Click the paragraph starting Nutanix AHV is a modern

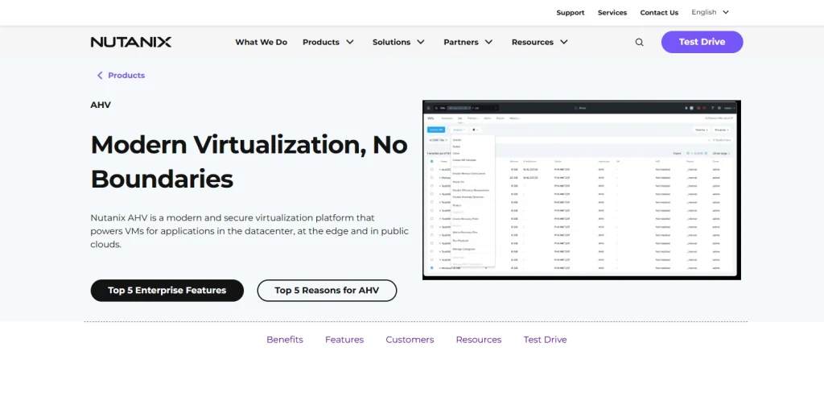coord(249,231)
